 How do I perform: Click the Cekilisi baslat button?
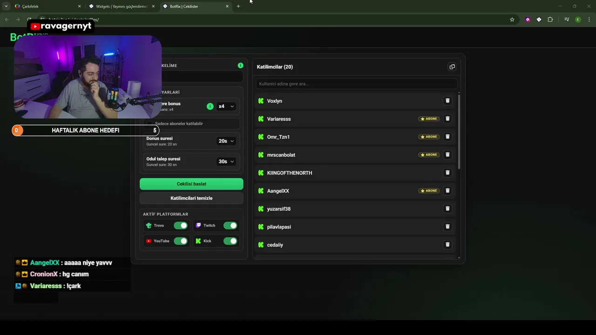click(191, 184)
